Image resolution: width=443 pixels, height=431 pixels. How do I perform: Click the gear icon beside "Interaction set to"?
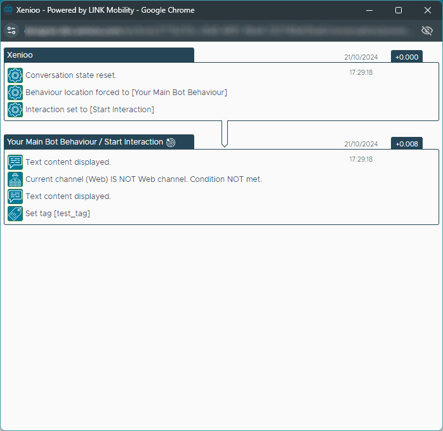15,110
